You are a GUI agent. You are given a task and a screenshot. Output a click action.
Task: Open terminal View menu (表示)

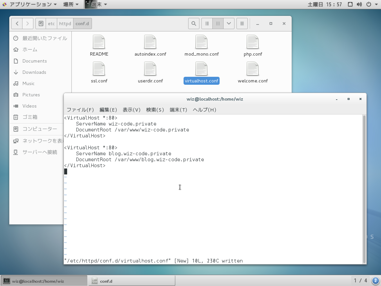131,110
